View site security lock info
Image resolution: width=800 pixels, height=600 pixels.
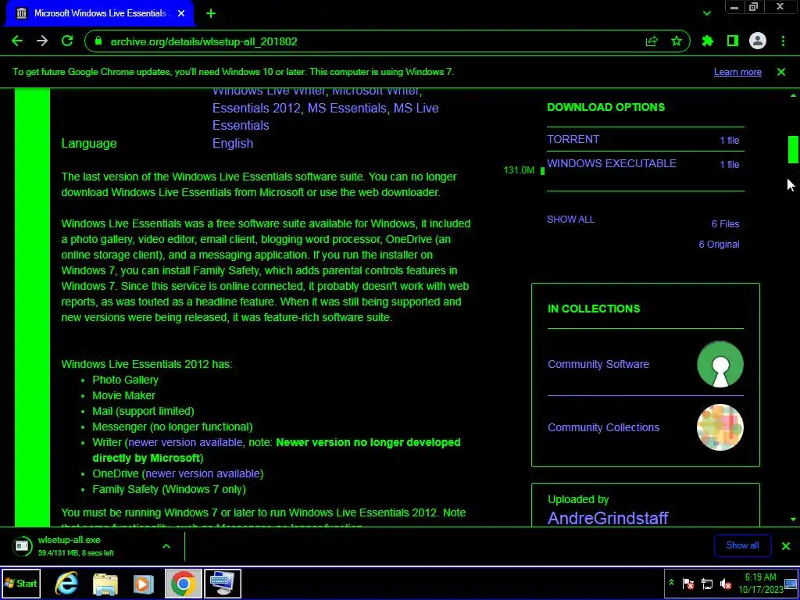tap(99, 41)
